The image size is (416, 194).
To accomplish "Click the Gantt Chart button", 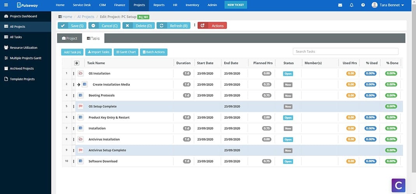I will tap(126, 52).
